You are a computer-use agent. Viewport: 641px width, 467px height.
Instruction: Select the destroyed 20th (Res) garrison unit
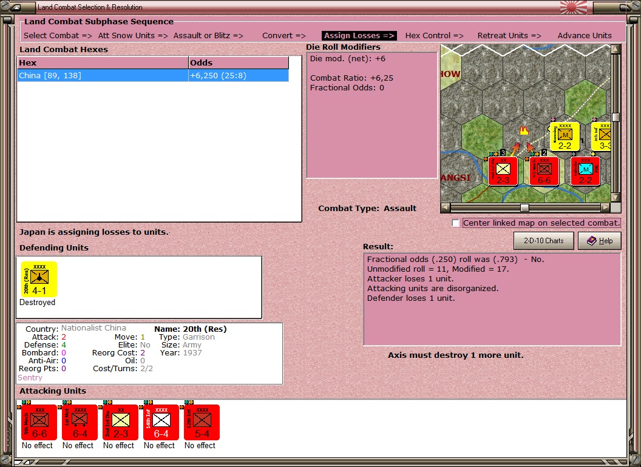pyautogui.click(x=39, y=279)
